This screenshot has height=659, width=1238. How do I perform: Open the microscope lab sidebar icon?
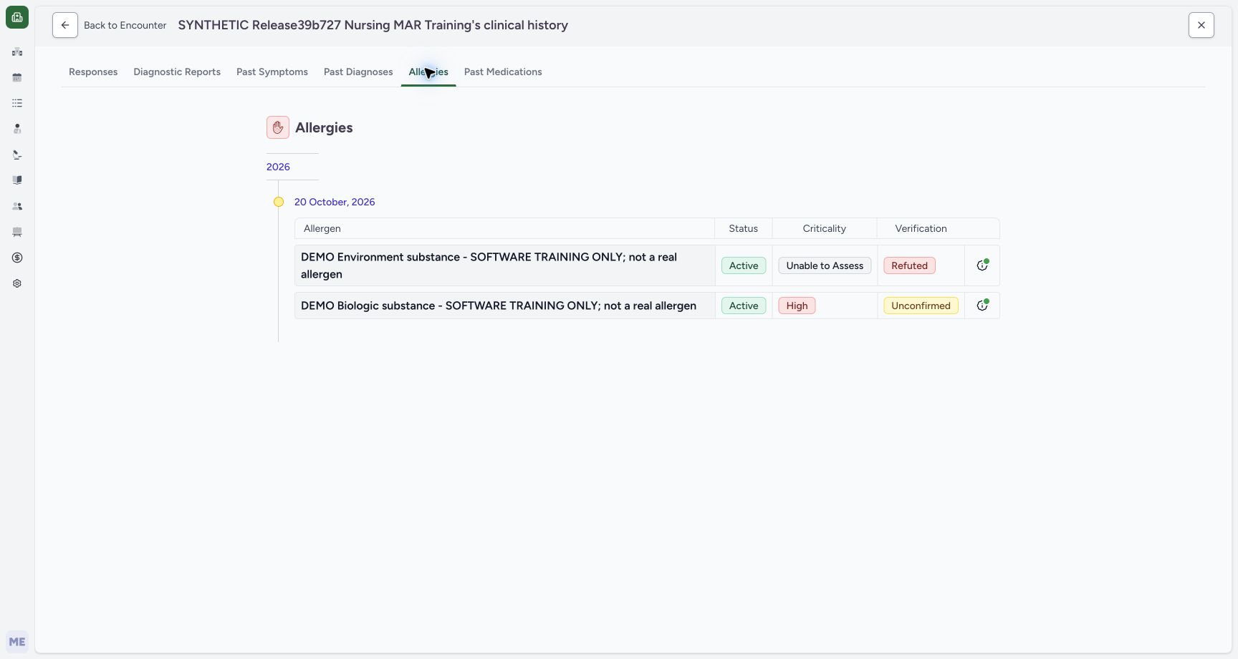(17, 155)
